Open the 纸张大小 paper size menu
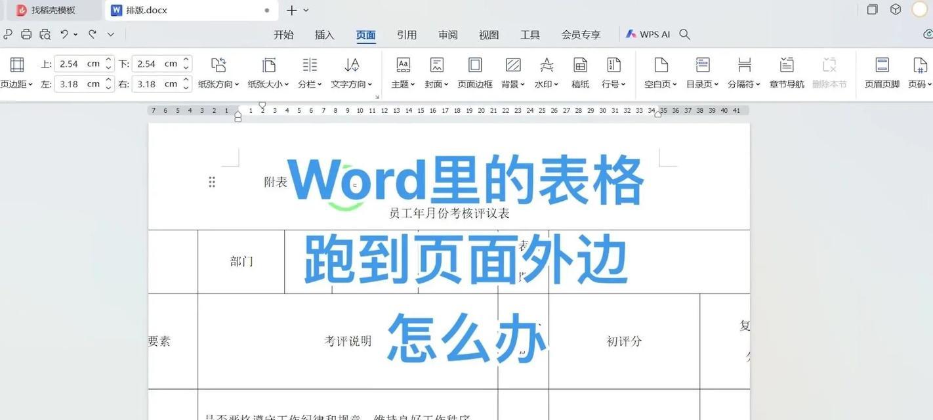The image size is (933, 420). tap(268, 73)
